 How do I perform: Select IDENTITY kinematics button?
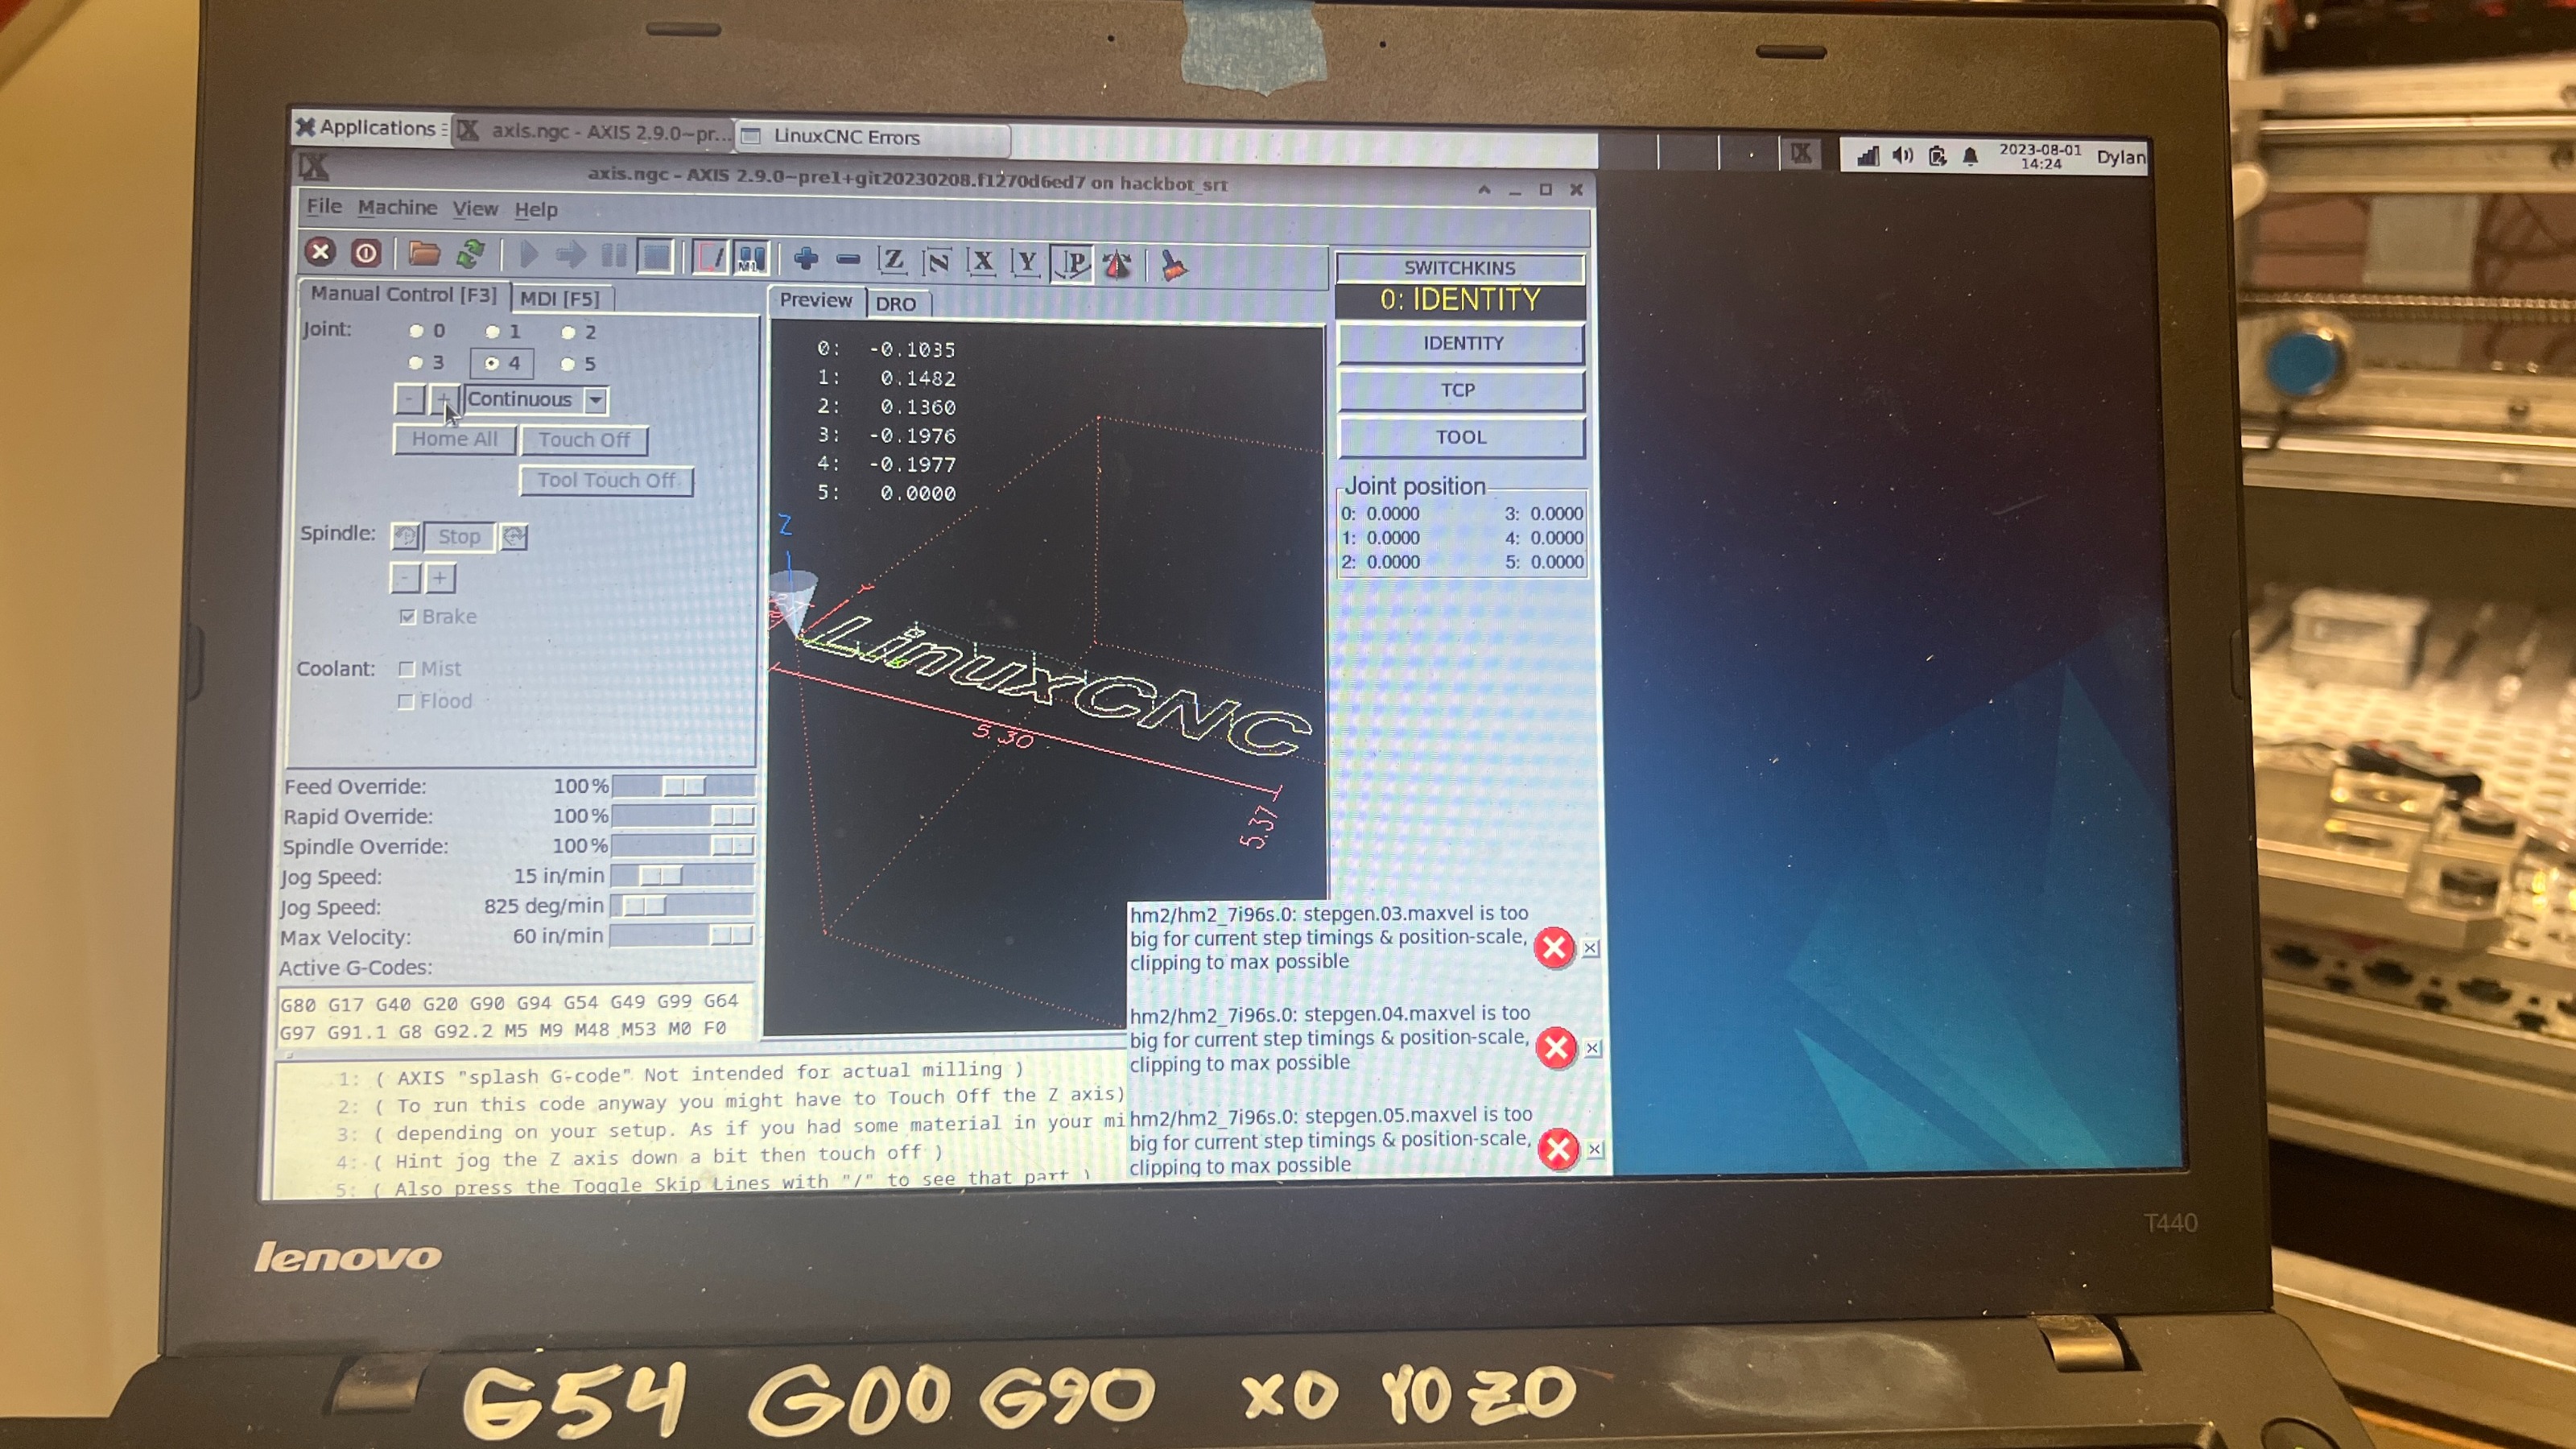coord(1462,343)
